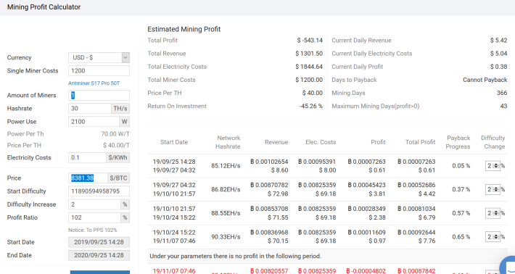Open the TH/s hashrate unit selector
The image size is (515, 274).
(120, 108)
